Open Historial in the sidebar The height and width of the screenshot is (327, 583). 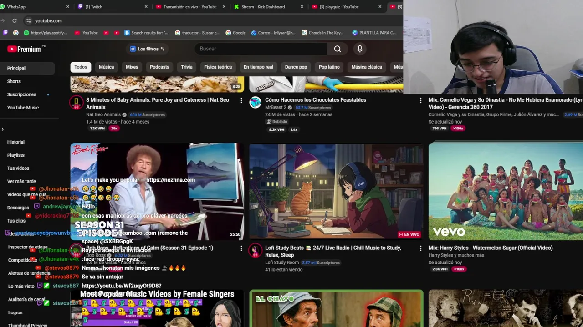(16, 142)
